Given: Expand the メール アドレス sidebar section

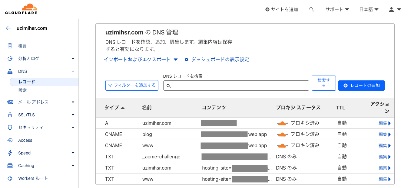Looking at the screenshot, I should point(73,102).
